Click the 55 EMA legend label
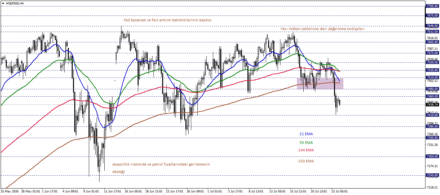 coord(306,143)
